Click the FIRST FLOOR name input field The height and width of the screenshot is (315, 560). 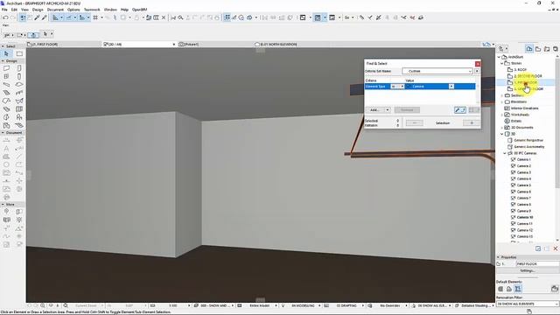pyautogui.click(x=537, y=264)
